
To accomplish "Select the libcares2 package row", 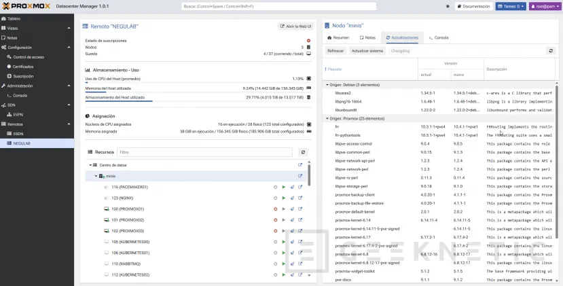I will 439,93.
